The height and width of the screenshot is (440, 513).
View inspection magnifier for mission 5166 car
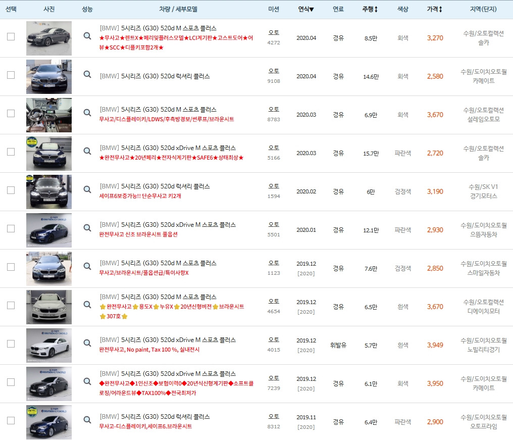[87, 151]
